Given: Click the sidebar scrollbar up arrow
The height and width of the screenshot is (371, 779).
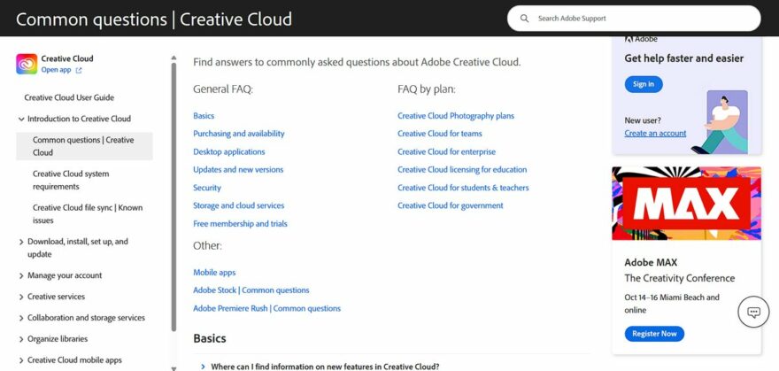Looking at the screenshot, I should [x=174, y=58].
